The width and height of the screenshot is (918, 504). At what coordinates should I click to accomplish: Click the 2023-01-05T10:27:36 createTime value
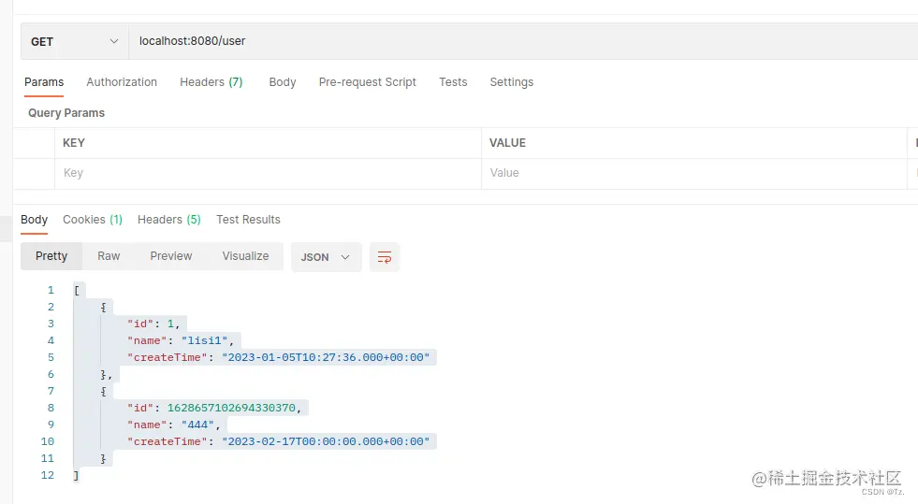(326, 358)
